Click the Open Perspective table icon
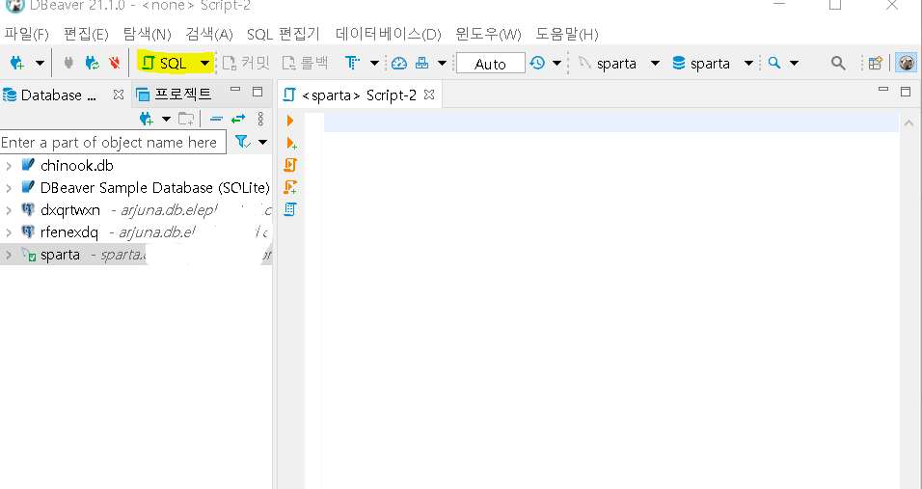Viewport: 922px width, 489px height. (x=875, y=63)
